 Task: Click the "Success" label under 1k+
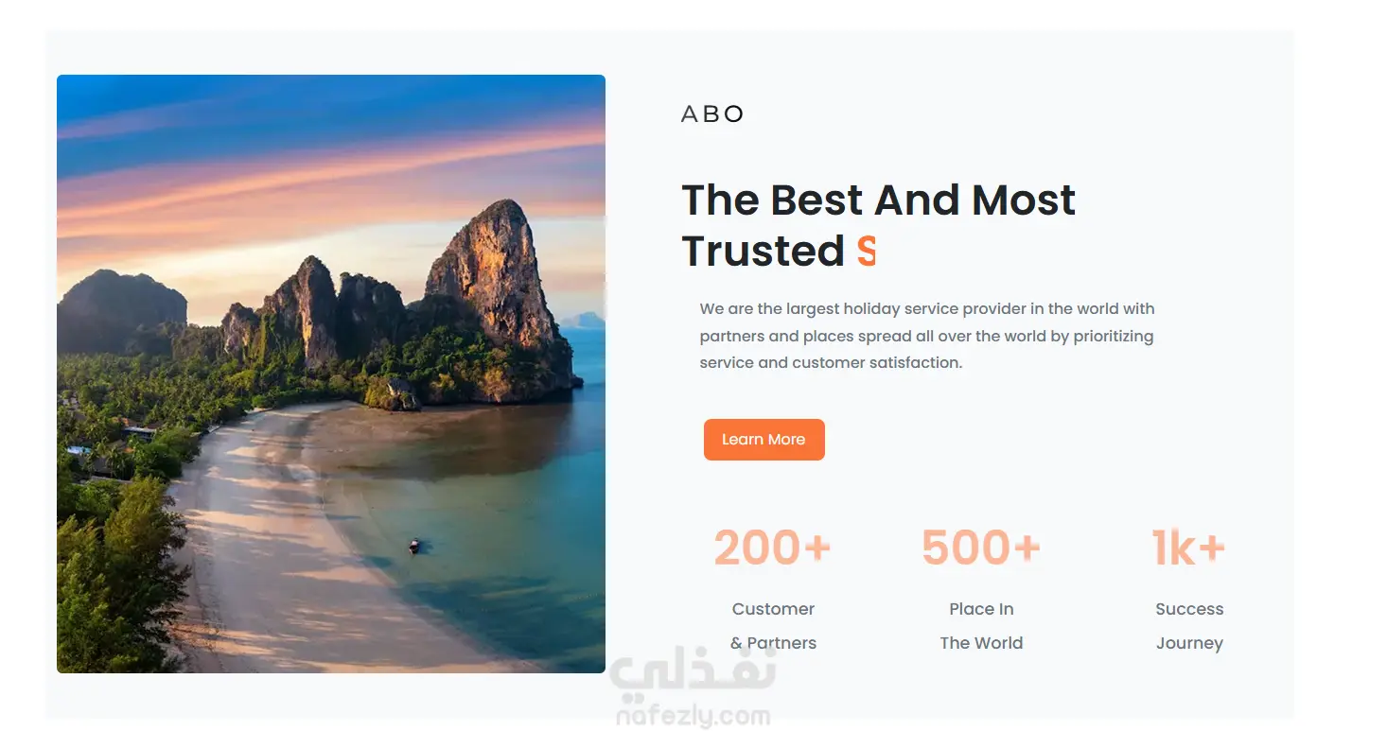tap(1189, 609)
